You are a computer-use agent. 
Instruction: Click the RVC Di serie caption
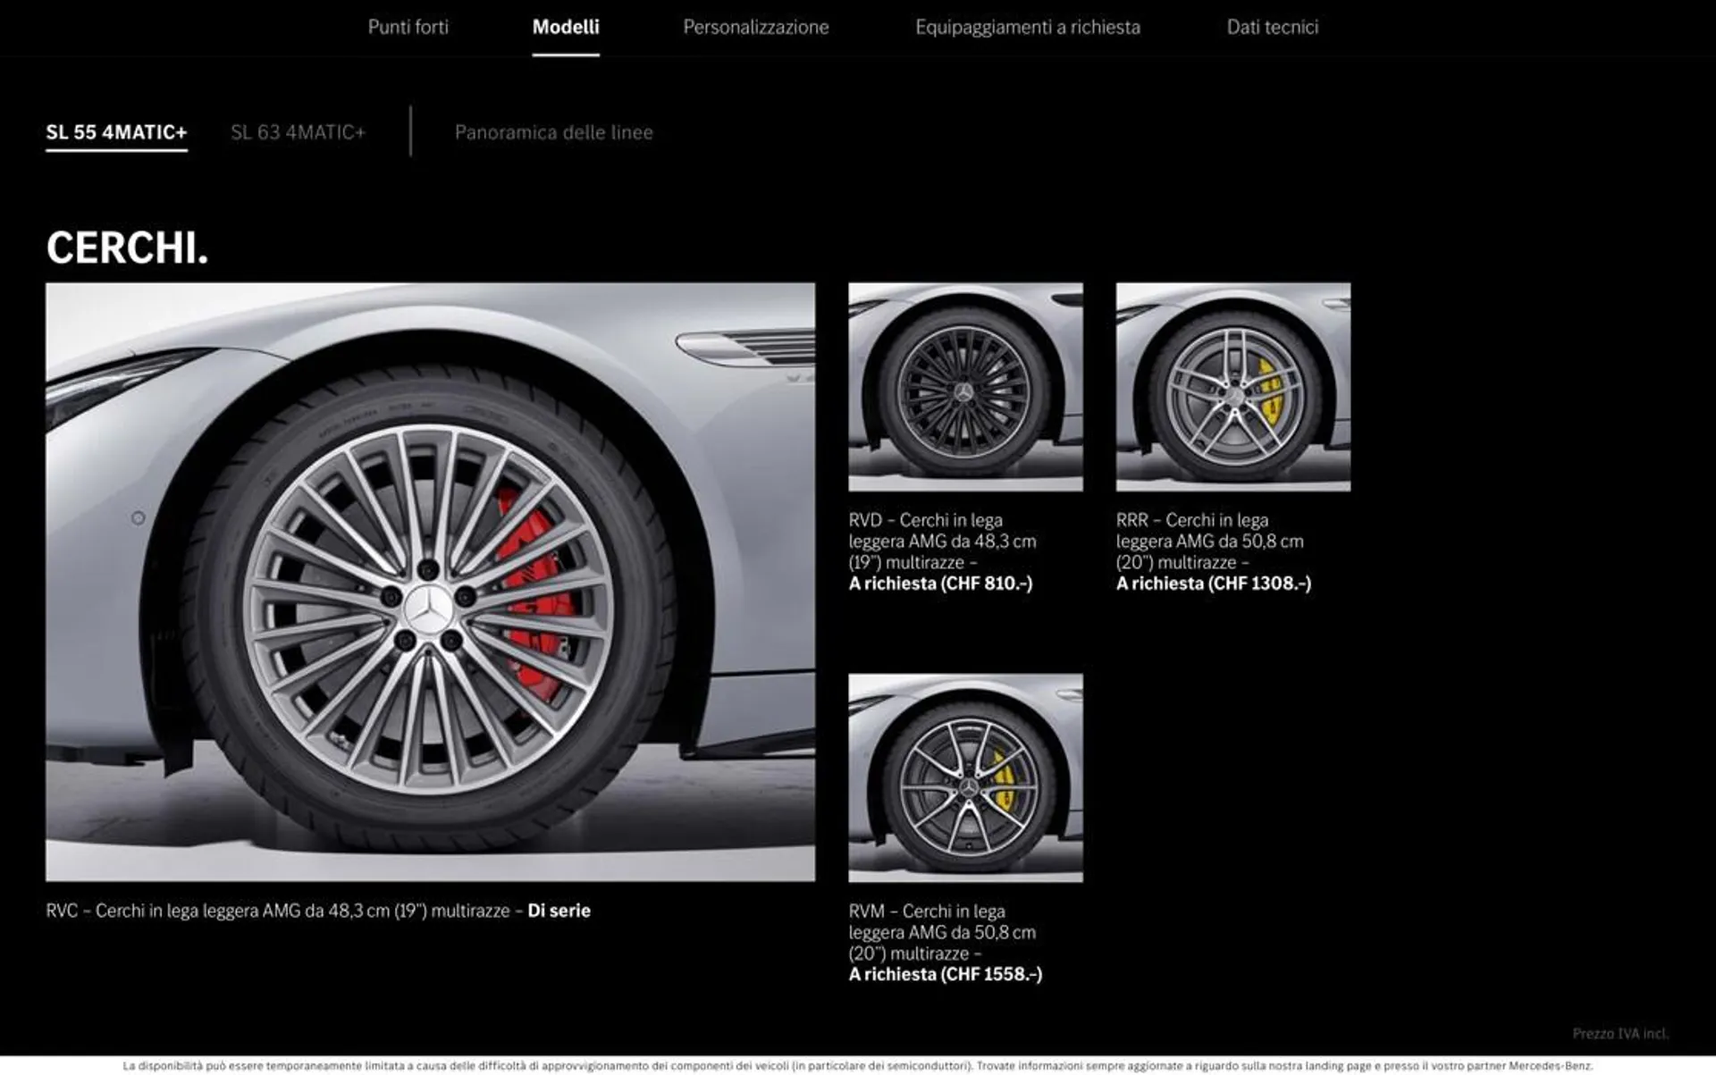(x=318, y=911)
